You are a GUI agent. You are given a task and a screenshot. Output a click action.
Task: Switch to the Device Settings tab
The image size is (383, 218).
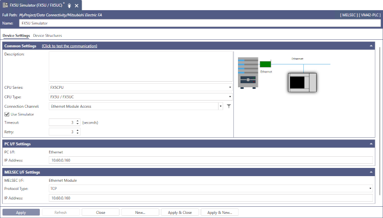tap(16, 35)
